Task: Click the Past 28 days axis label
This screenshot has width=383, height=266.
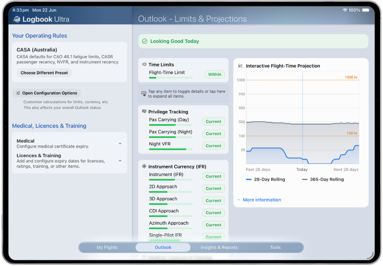Action: coord(259,170)
